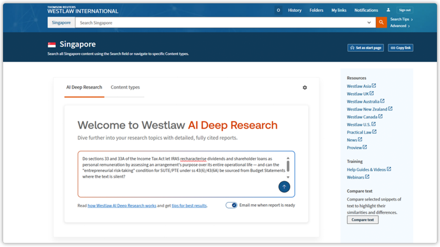The height and width of the screenshot is (247, 440).
Task: Open the AI Deep Research settings gear
Action: point(305,87)
